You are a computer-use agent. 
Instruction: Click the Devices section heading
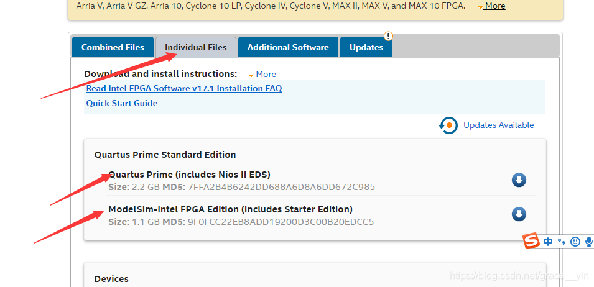point(111,279)
